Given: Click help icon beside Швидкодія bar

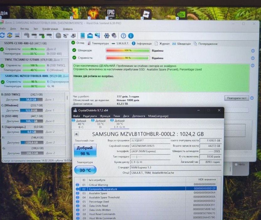Looking at the screenshot, I should (x=253, y=51).
